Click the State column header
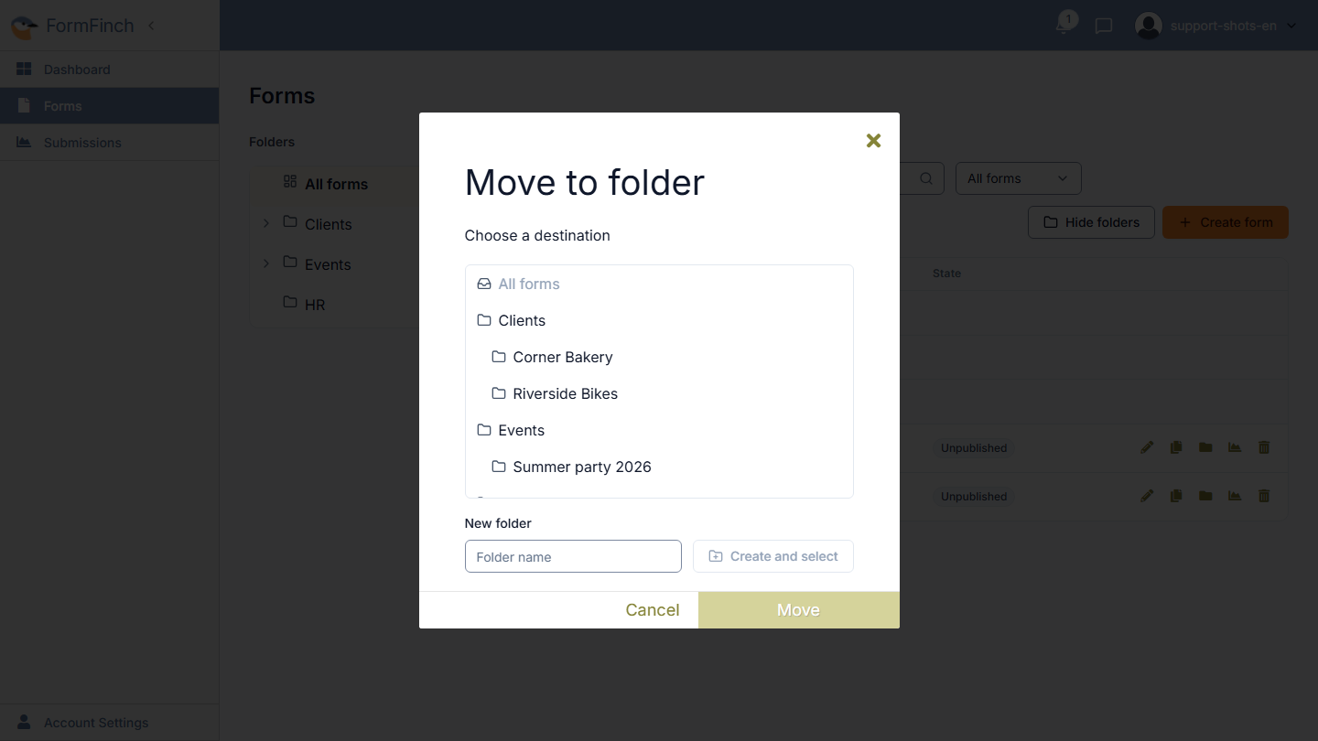This screenshot has width=1318, height=741. point(946,274)
